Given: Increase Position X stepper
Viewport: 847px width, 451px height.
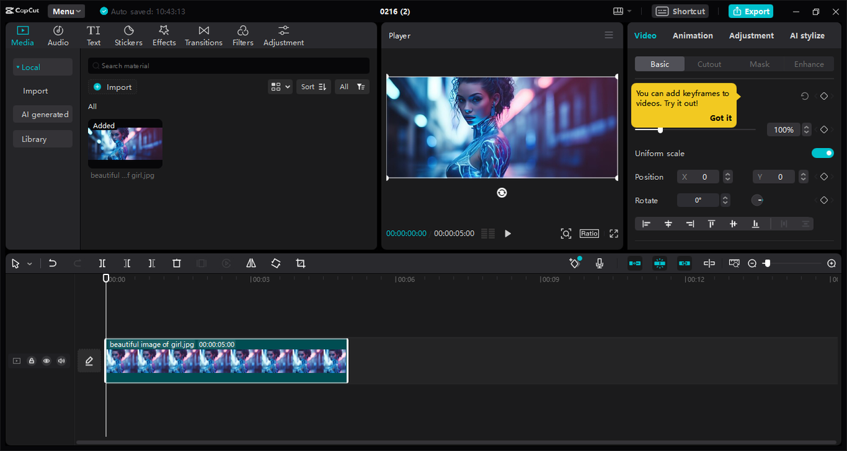Looking at the screenshot, I should pyautogui.click(x=728, y=174).
